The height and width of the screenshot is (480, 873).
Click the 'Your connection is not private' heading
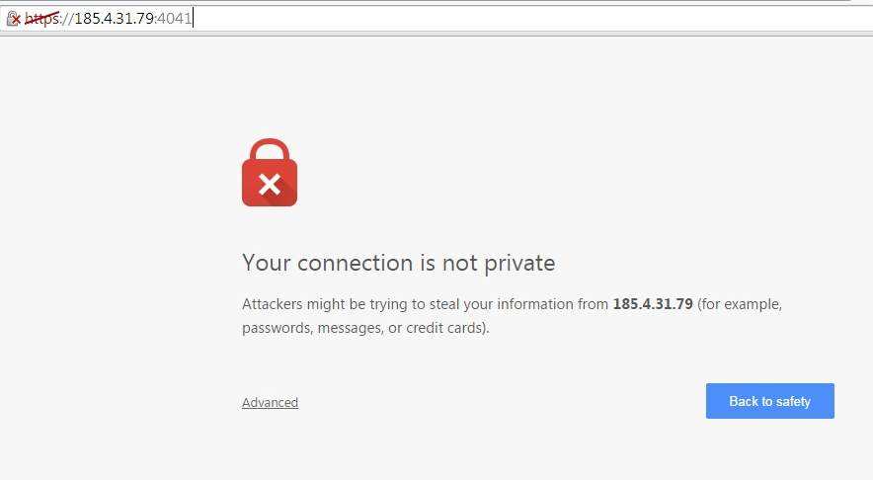(399, 263)
